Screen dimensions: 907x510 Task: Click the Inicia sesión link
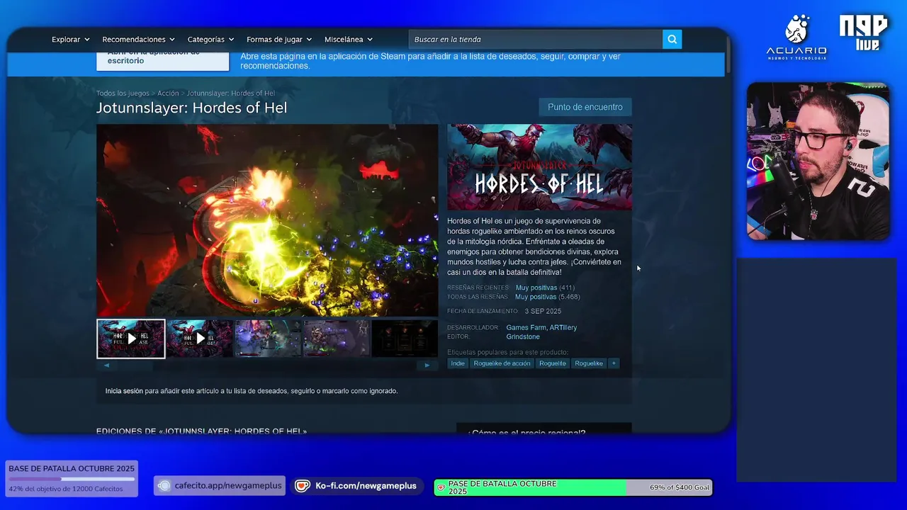tap(124, 391)
